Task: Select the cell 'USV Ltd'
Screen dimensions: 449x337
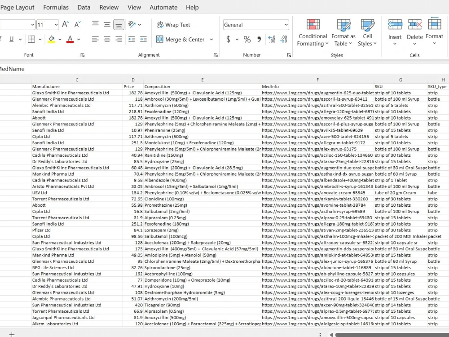Action: pos(77,193)
